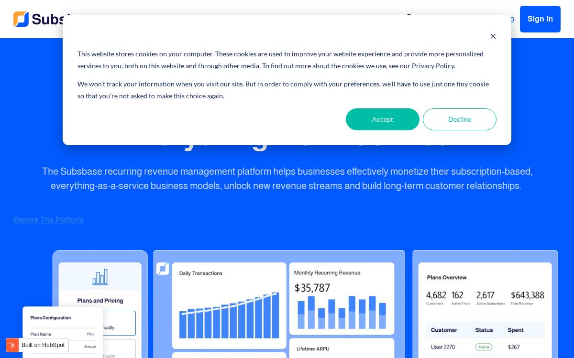Viewport: 574px width, 358px height.
Task: Click the Plans Overview heading
Action: pyautogui.click(x=447, y=277)
